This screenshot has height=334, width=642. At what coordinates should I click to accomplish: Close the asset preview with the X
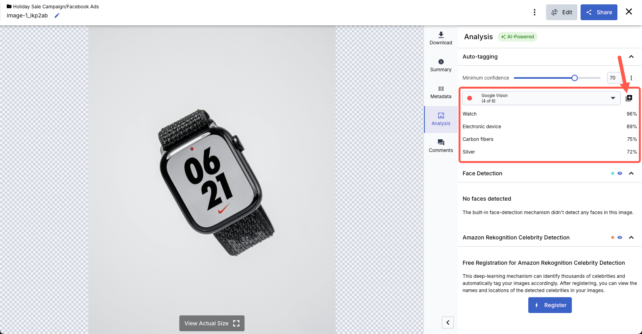point(629,11)
